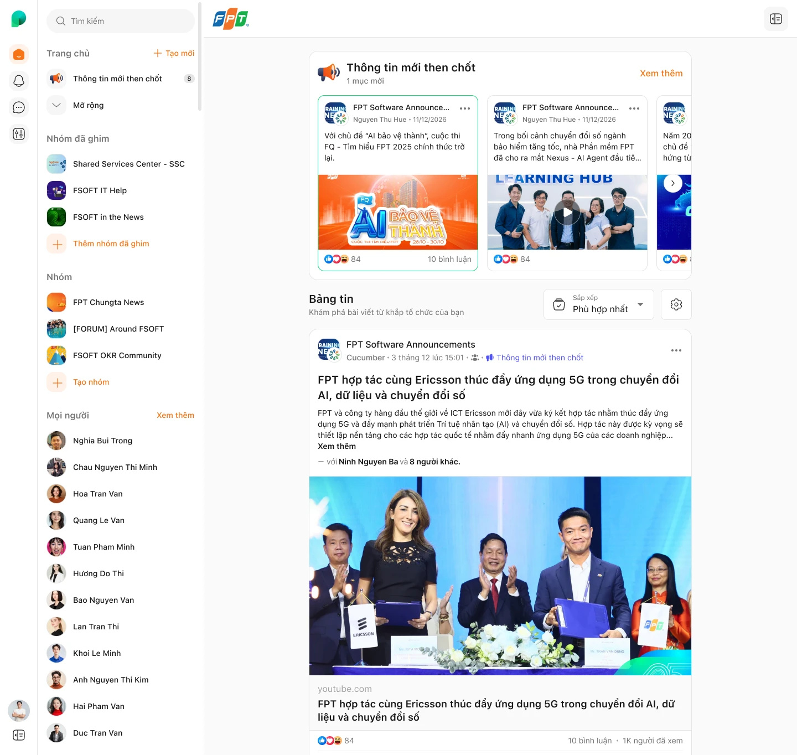Viewport: 797px width, 755px height.
Task: Click the feed settings gear icon
Action: point(676,304)
